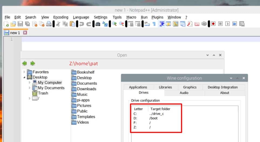
Task: Collapse the Desktop tree node
Action: (x=24, y=77)
